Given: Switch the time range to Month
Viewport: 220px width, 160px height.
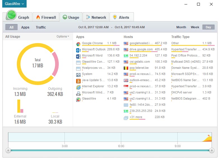Looking at the screenshot, I should click(181, 27).
